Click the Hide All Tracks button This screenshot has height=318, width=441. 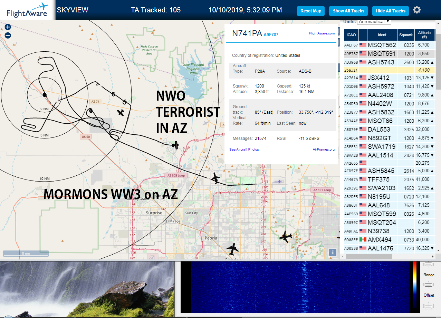coord(391,11)
